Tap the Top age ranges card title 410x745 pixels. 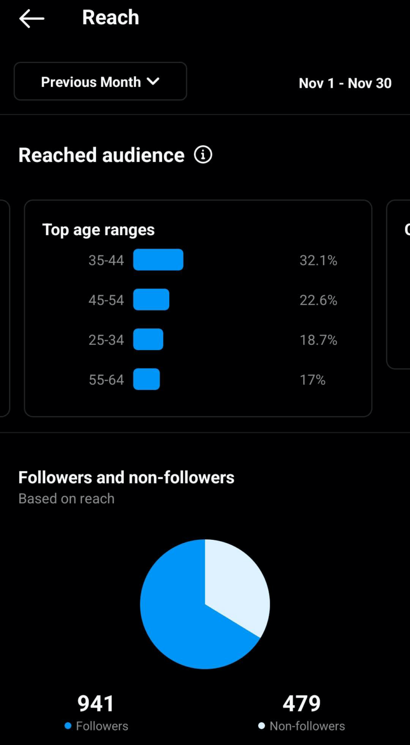[x=98, y=230]
